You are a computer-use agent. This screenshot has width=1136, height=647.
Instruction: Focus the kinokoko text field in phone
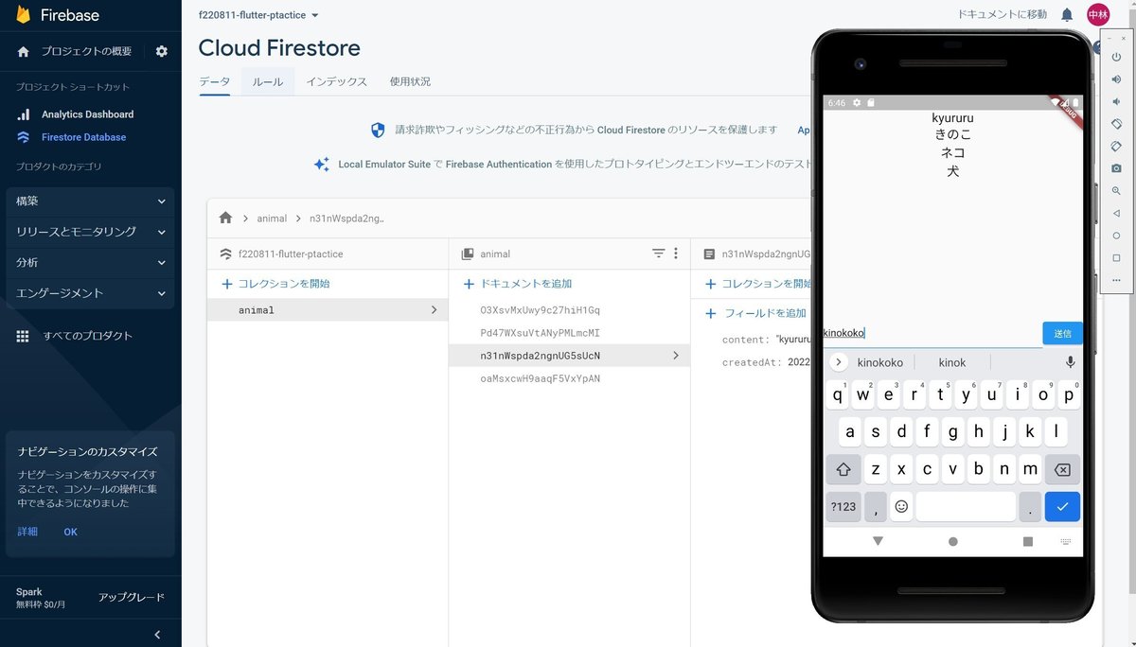pos(932,333)
